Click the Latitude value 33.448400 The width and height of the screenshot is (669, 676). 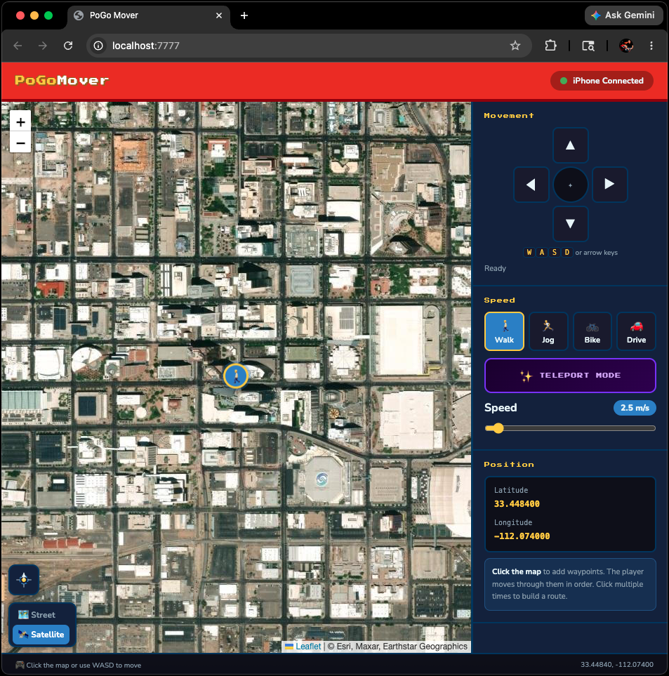click(517, 503)
